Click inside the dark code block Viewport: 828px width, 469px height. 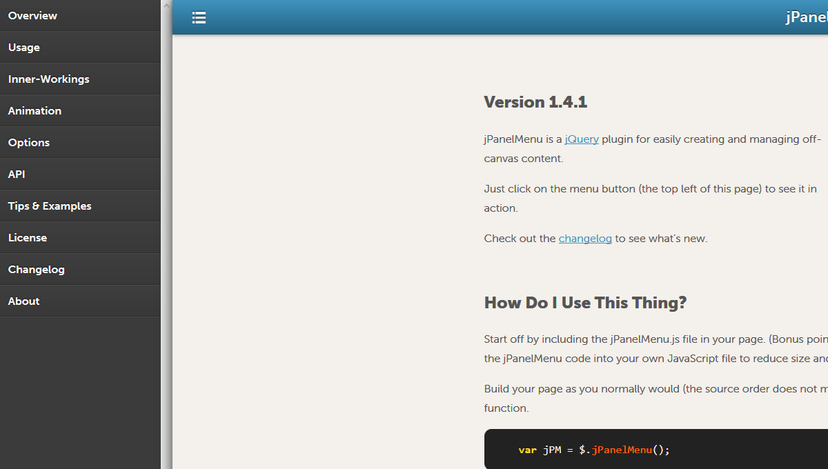[655, 450]
